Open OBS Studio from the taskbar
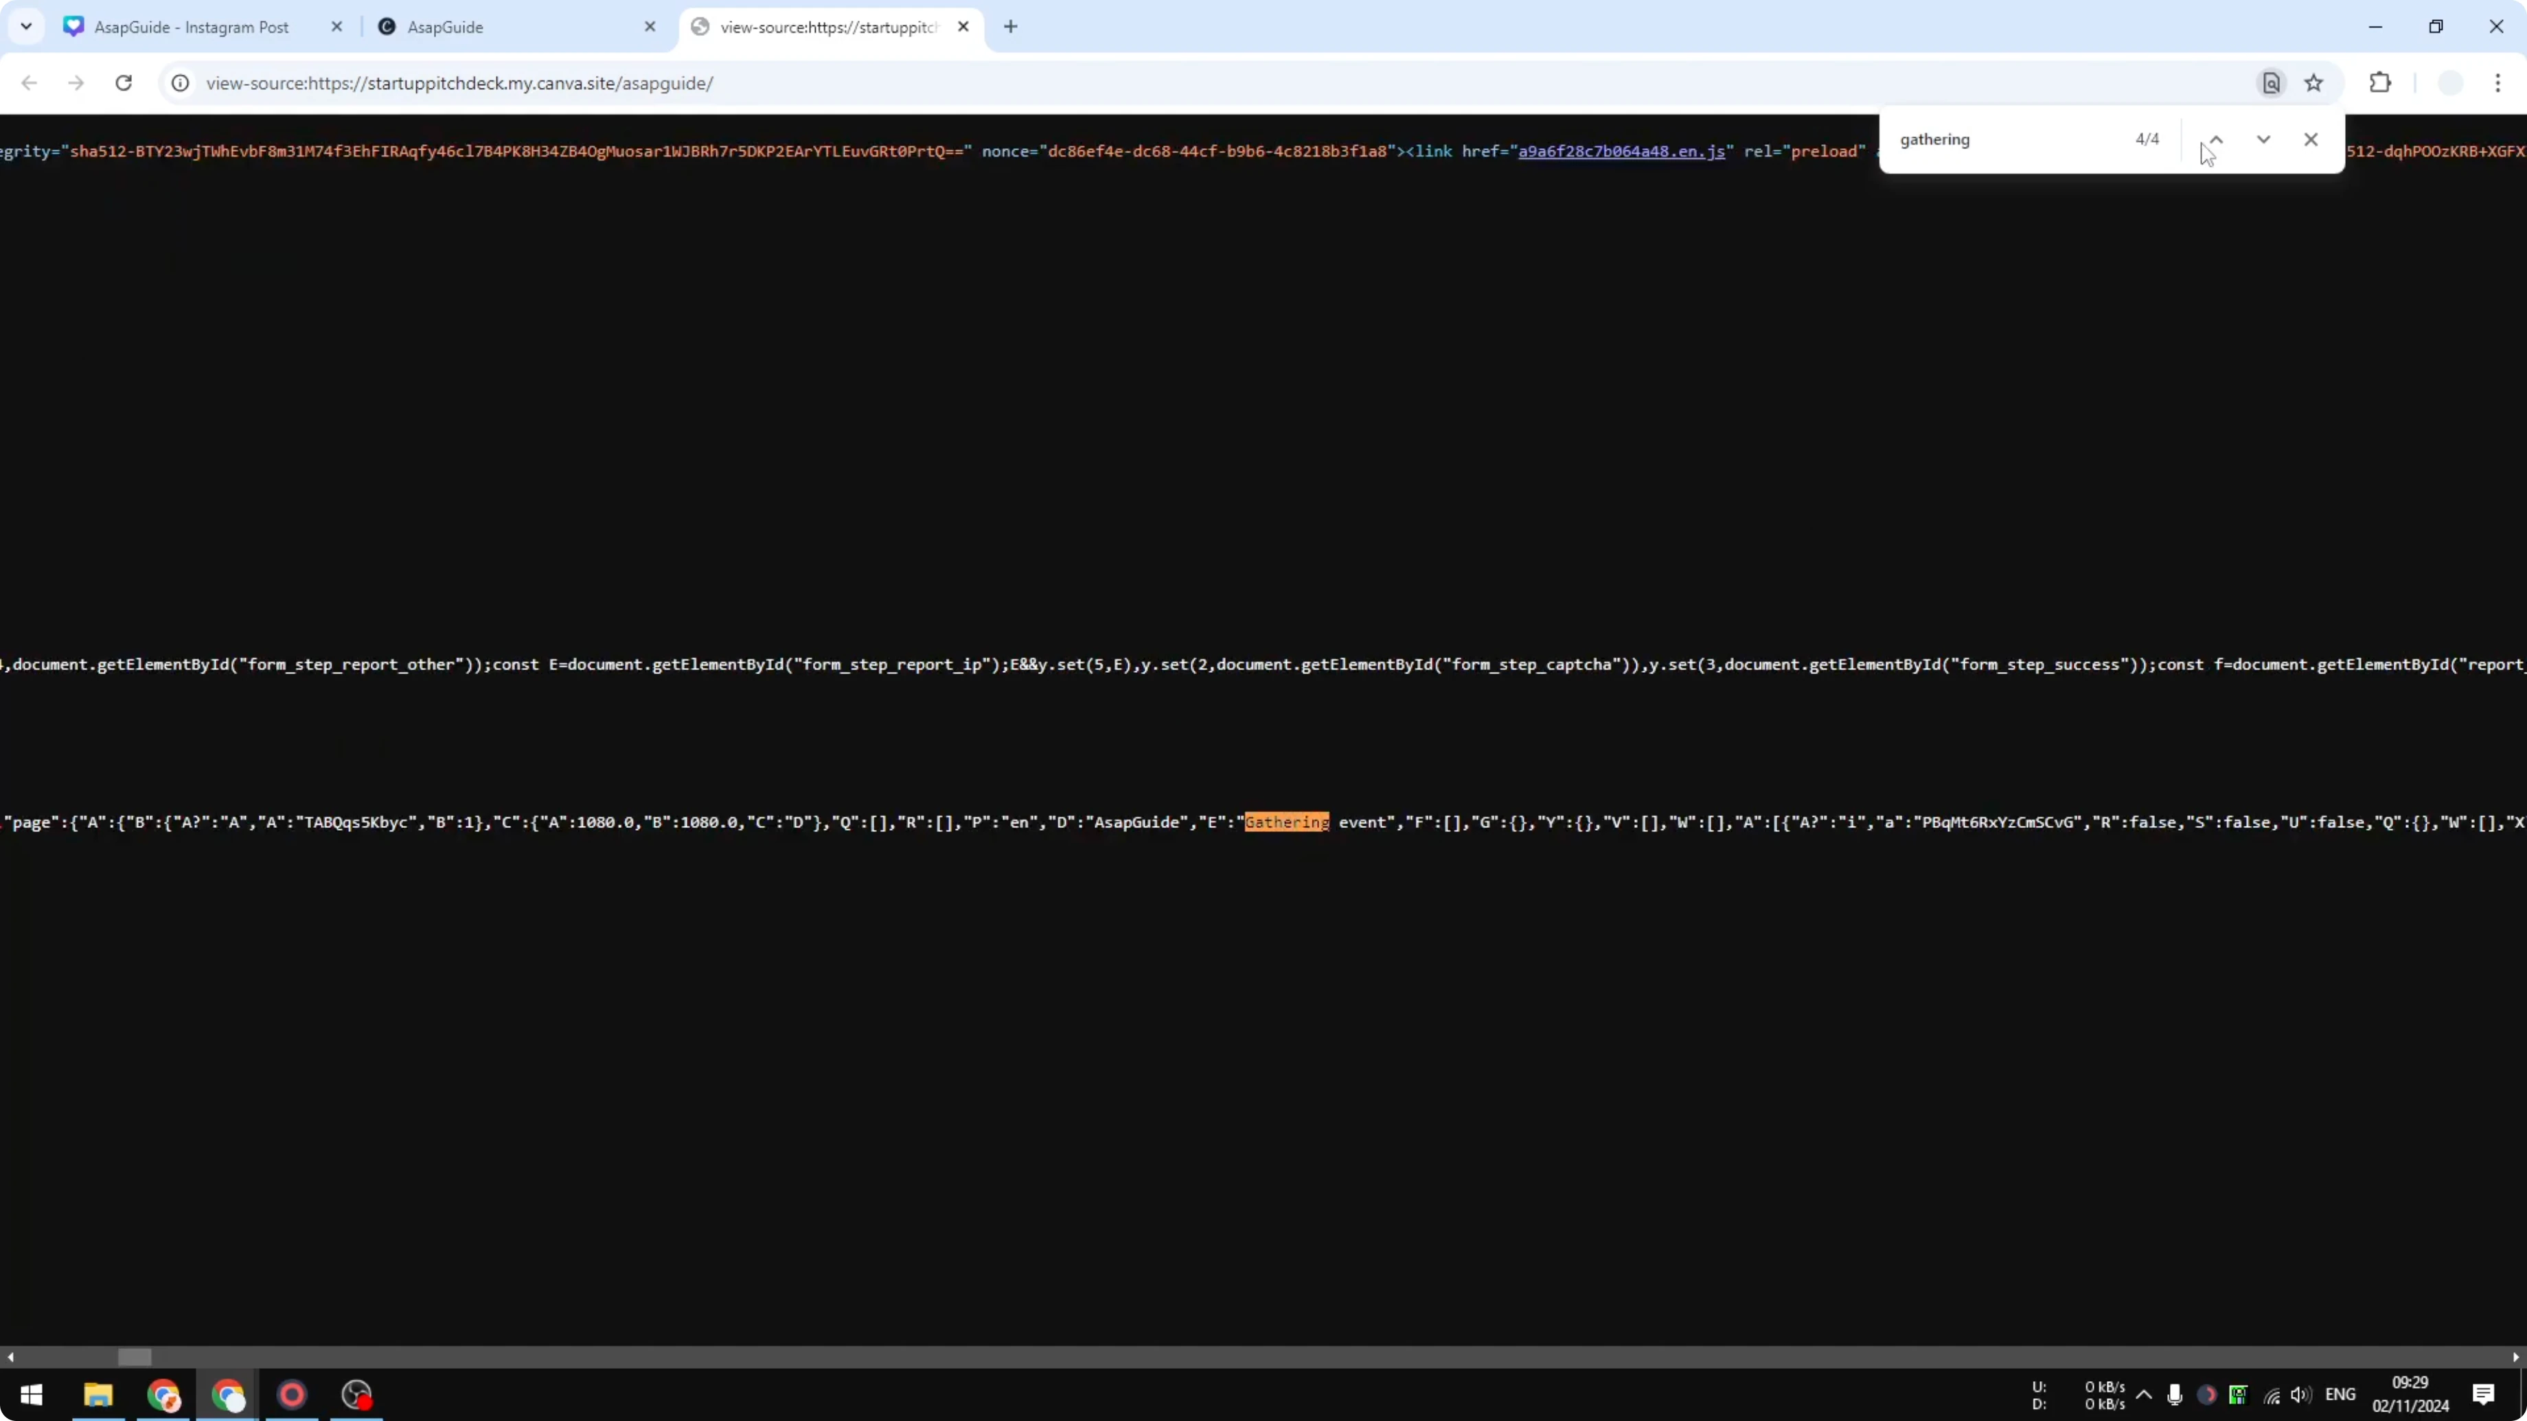This screenshot has height=1421, width=2527. coord(356,1394)
